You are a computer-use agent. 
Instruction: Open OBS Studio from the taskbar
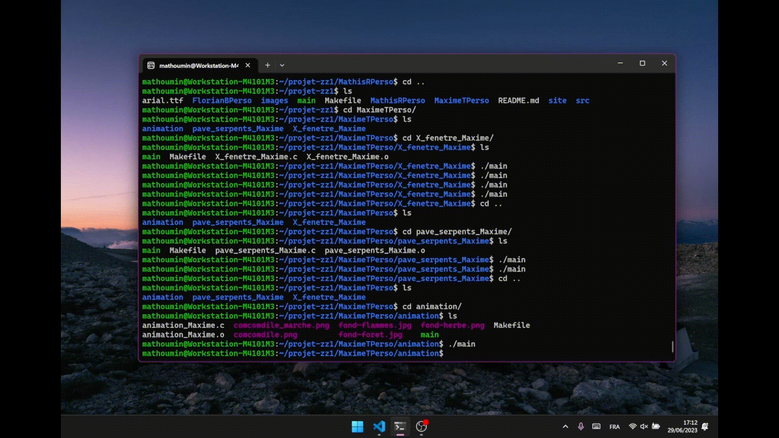[x=422, y=427]
